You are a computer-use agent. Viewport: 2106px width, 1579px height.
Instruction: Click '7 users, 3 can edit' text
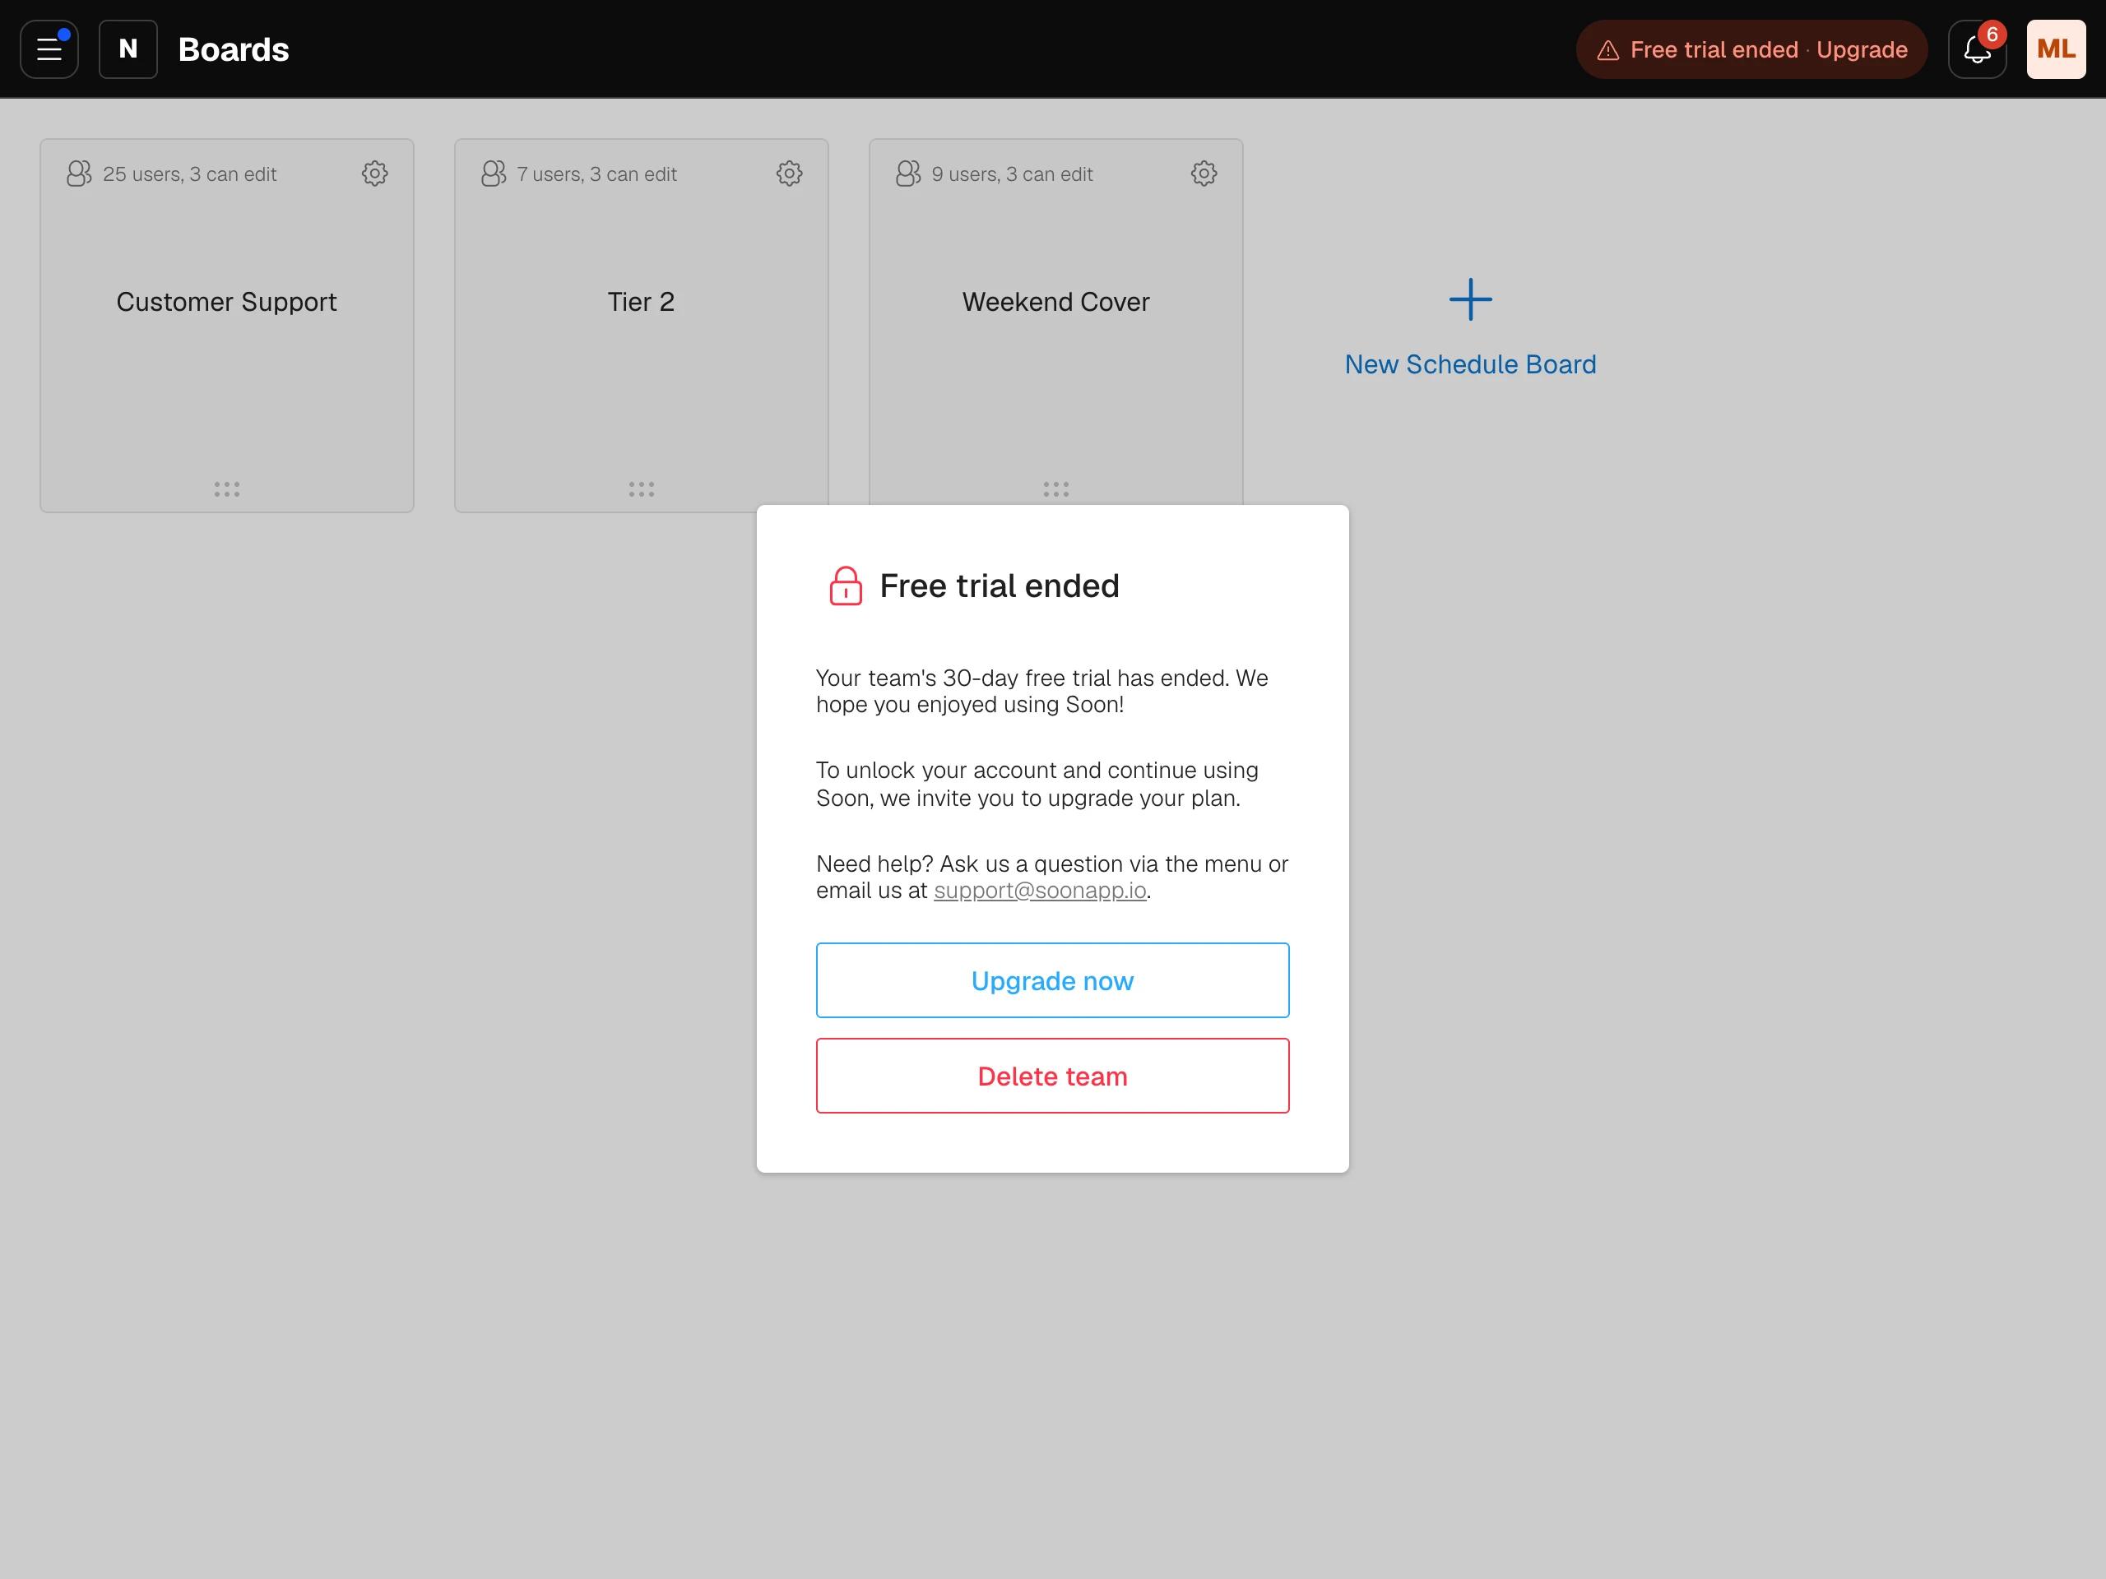click(597, 174)
